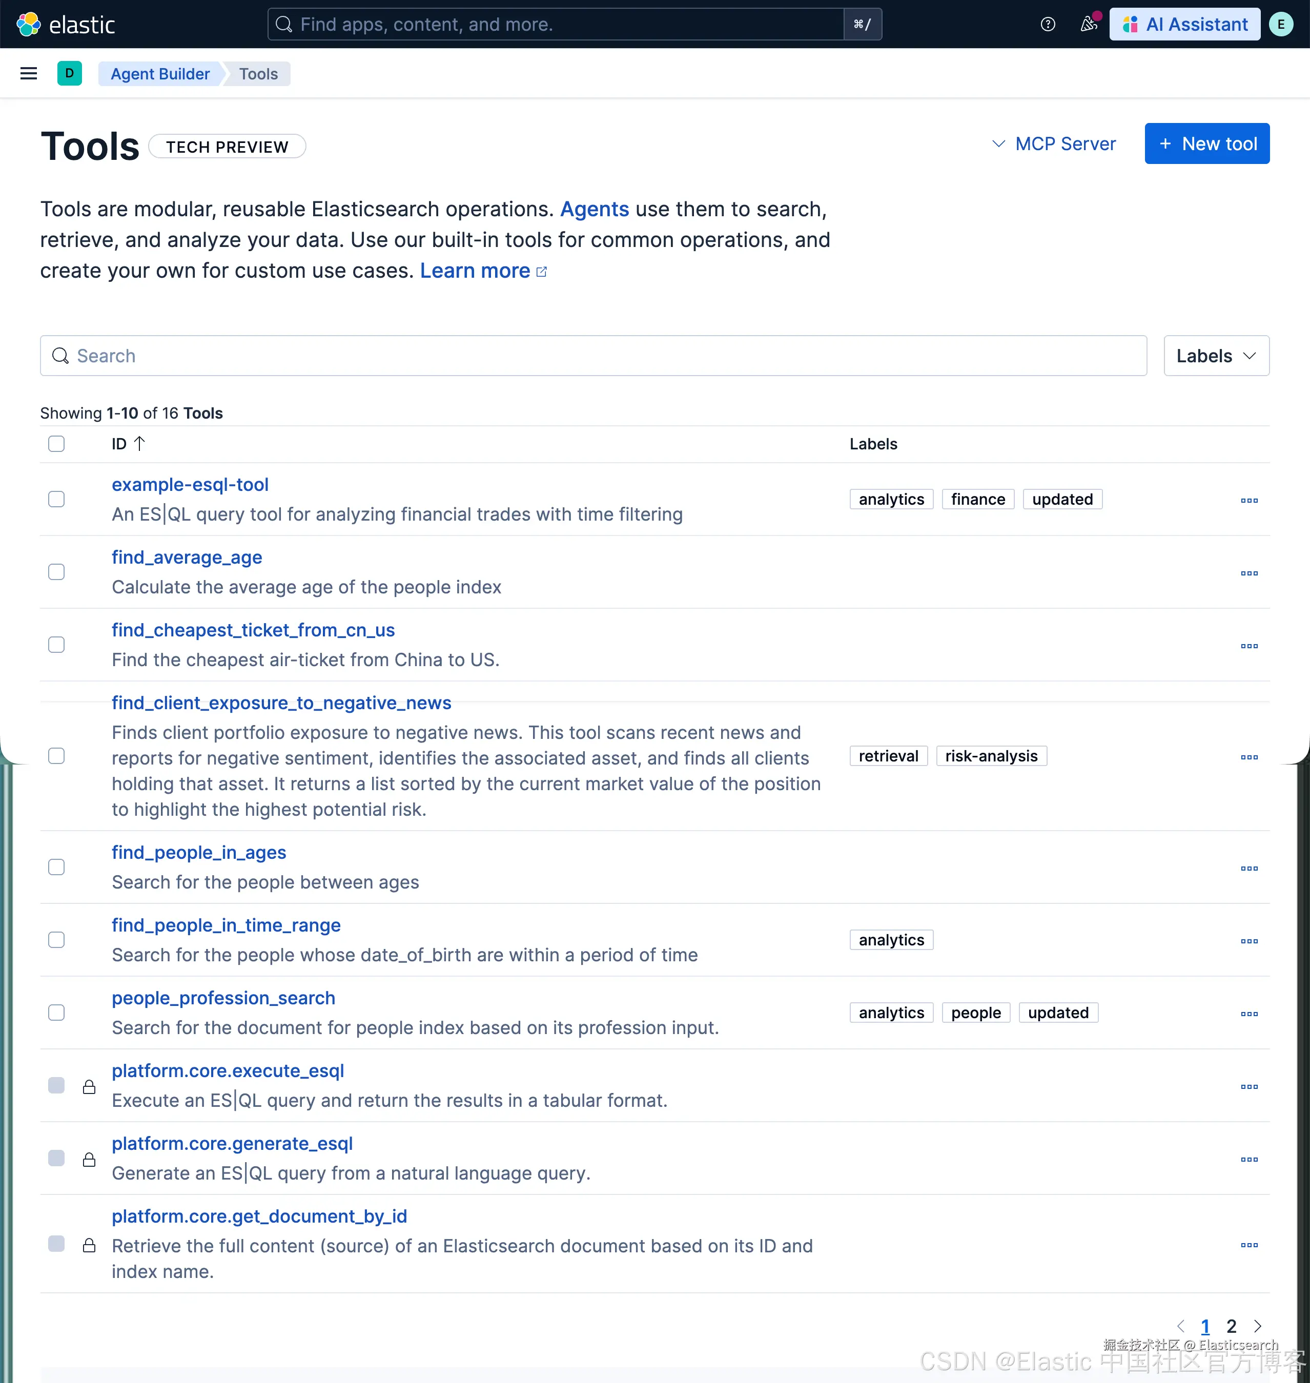Open actions menu for find_people_in_ages
1310x1383 pixels.
tap(1248, 869)
